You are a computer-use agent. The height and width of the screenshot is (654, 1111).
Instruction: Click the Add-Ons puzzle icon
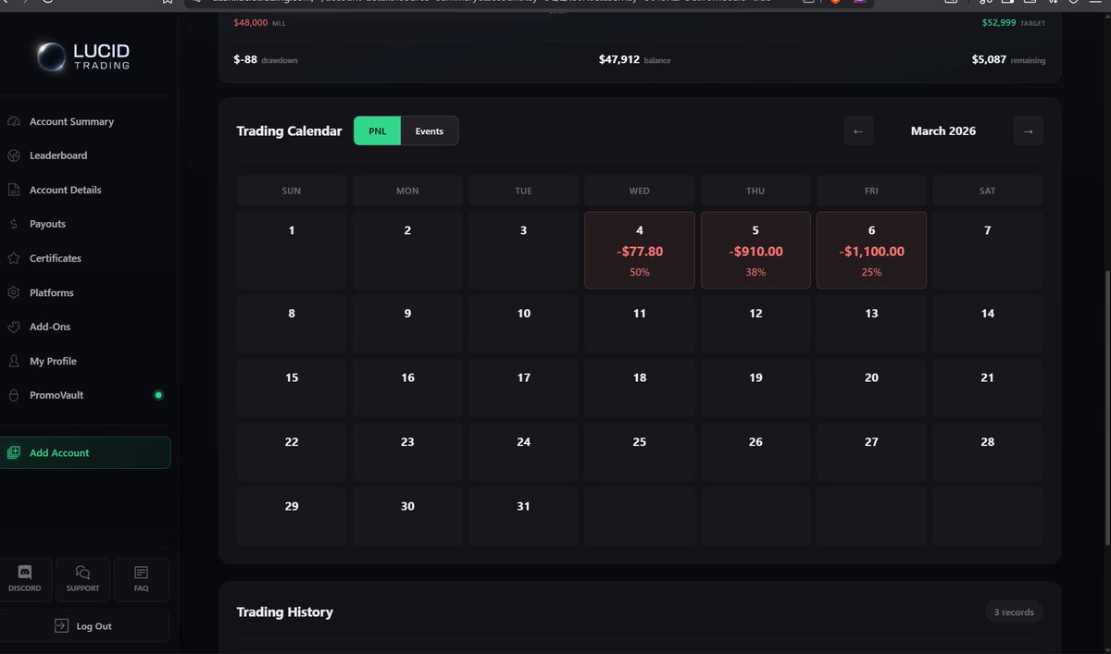[x=13, y=327]
